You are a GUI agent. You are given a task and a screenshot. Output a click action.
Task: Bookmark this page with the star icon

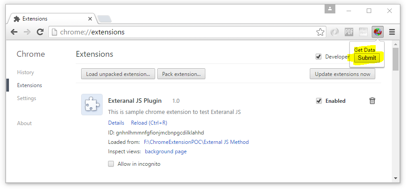320,32
